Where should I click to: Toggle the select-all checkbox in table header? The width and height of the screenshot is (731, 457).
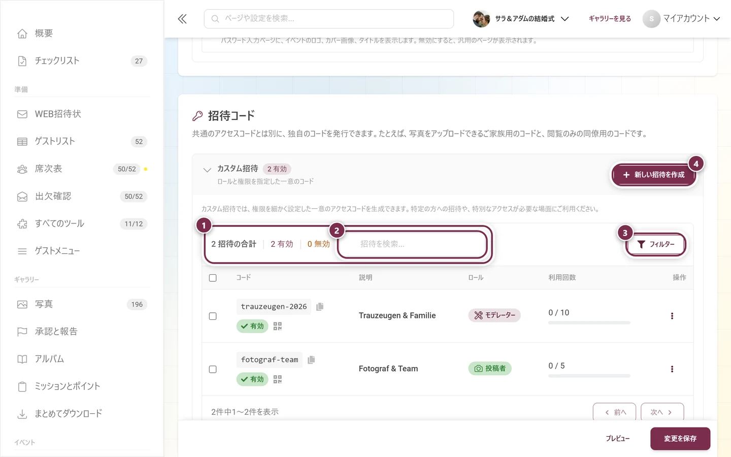(x=213, y=278)
